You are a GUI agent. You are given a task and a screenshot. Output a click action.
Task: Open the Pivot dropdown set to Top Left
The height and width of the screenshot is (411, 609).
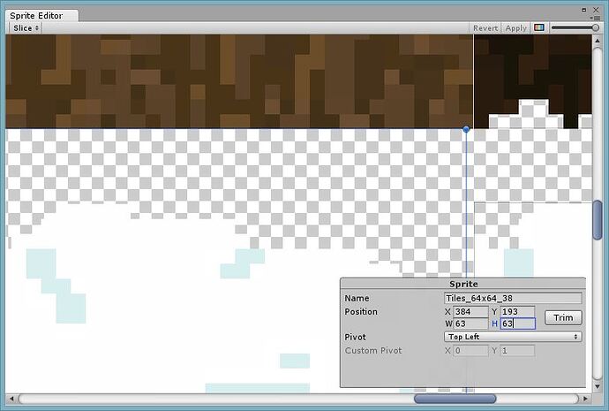coord(513,337)
